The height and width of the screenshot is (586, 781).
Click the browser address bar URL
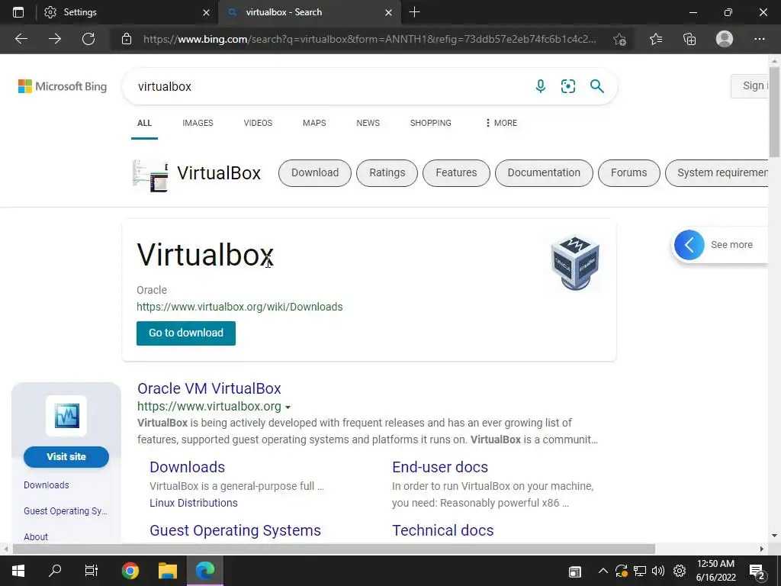(370, 39)
